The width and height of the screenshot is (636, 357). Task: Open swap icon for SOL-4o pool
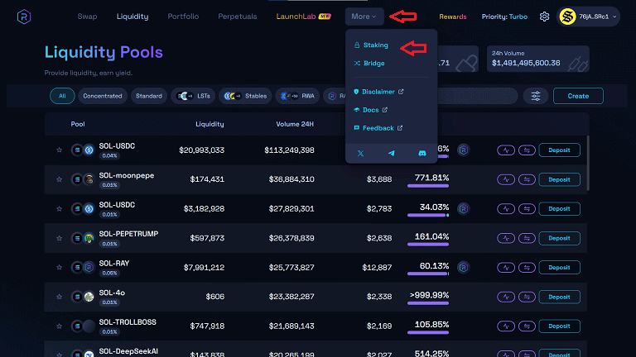tap(527, 297)
